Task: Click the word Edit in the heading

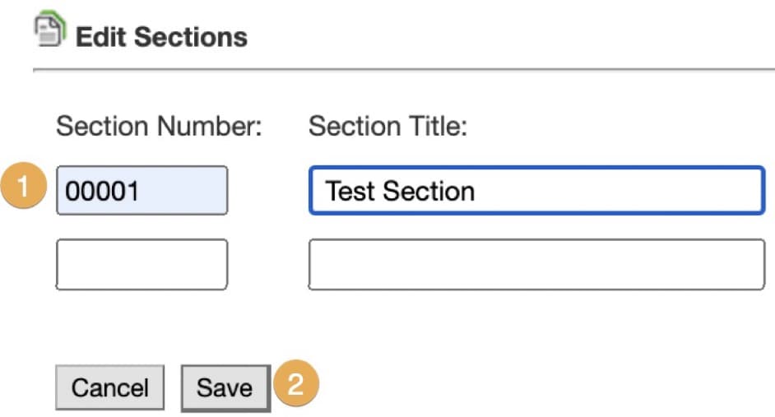Action: pyautogui.click(x=101, y=37)
